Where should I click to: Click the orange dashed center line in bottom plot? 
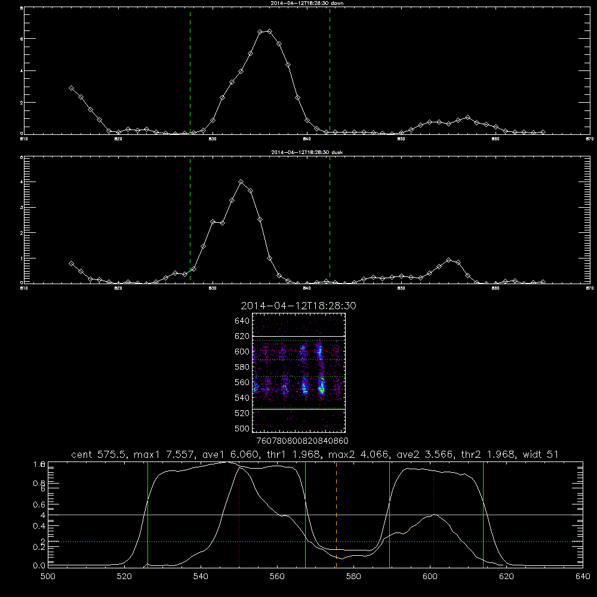tap(336, 514)
